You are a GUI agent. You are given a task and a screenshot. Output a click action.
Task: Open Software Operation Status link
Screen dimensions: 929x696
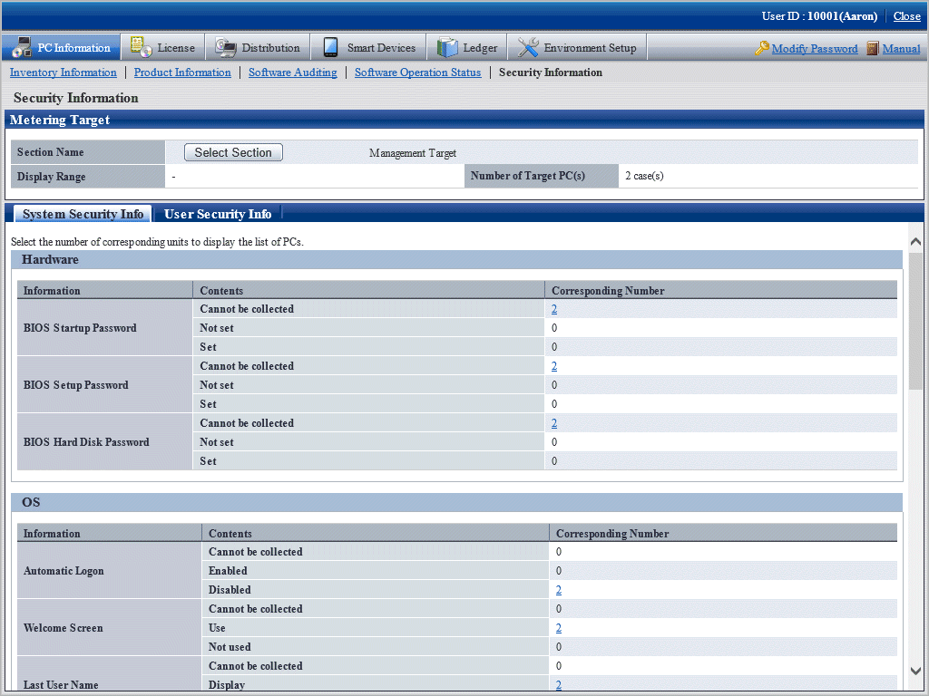[x=417, y=72]
